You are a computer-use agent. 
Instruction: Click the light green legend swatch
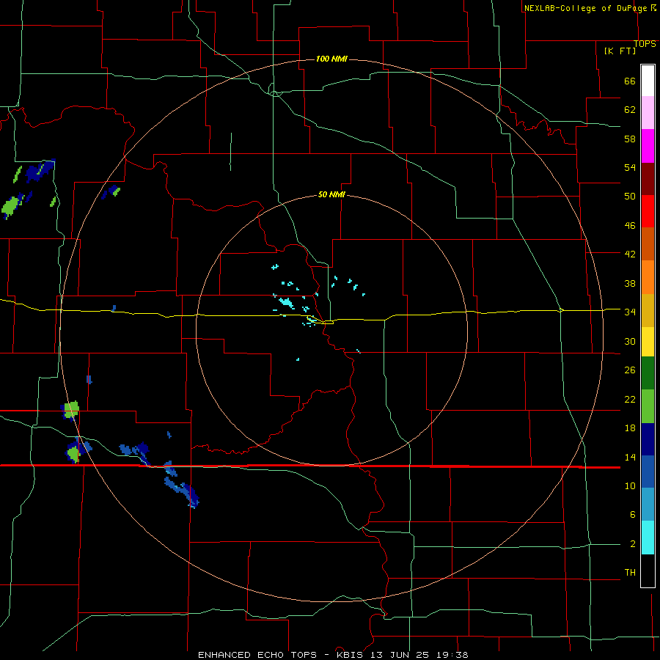[x=648, y=406]
